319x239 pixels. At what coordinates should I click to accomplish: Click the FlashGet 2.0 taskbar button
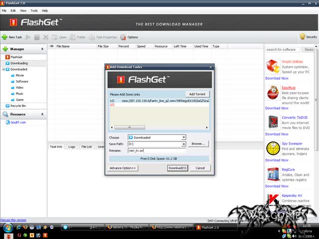[x=215, y=228]
